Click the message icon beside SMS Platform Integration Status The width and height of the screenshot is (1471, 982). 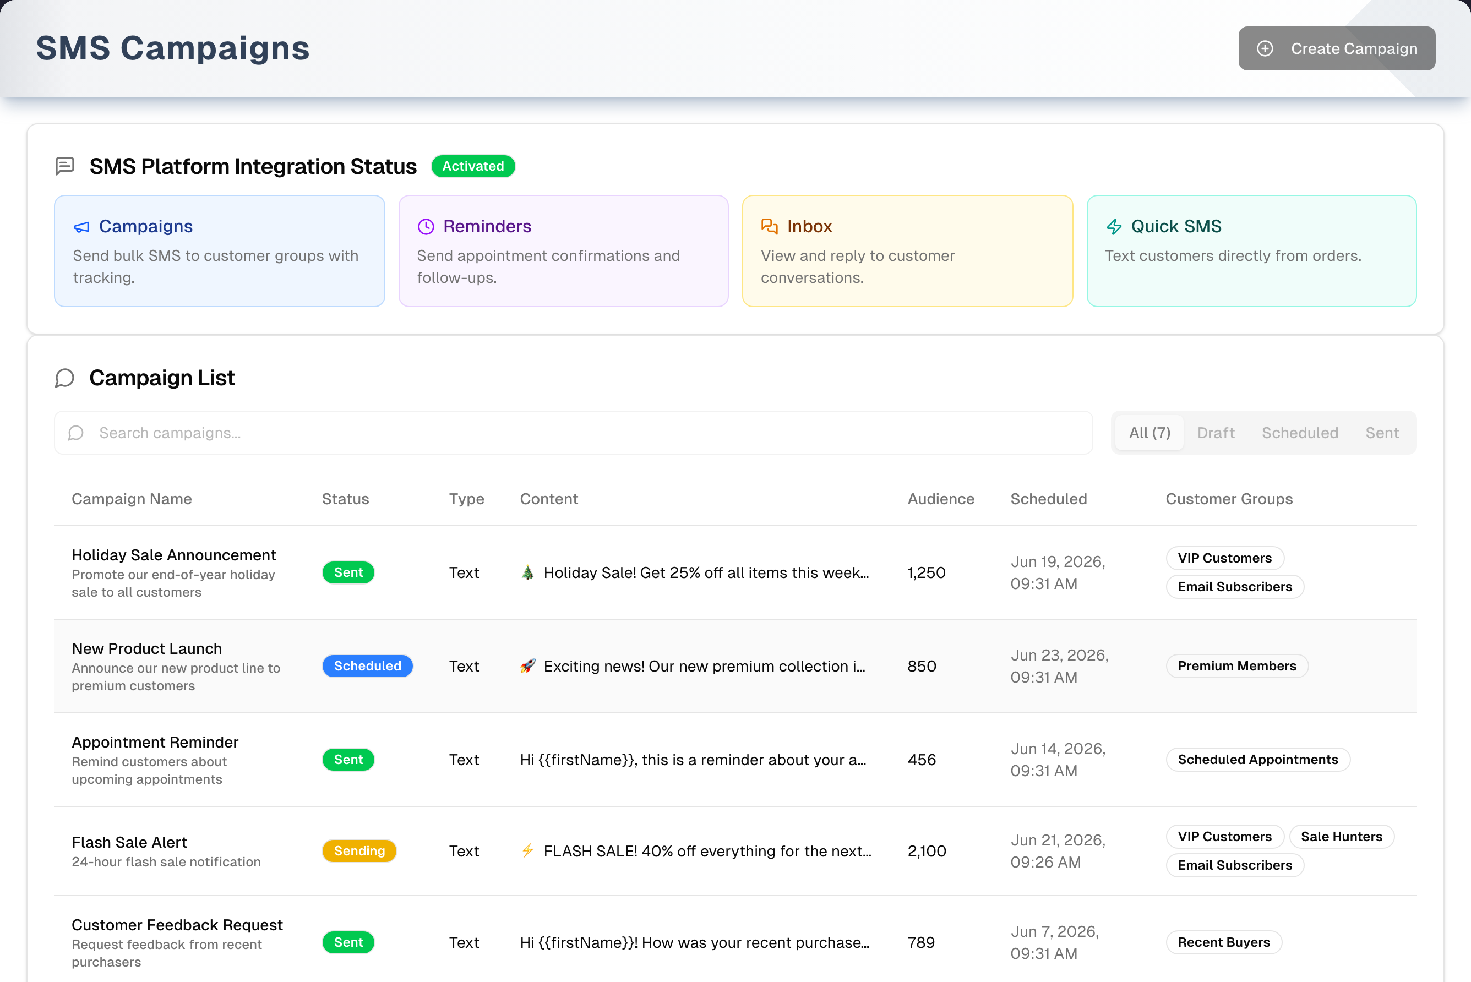click(65, 166)
